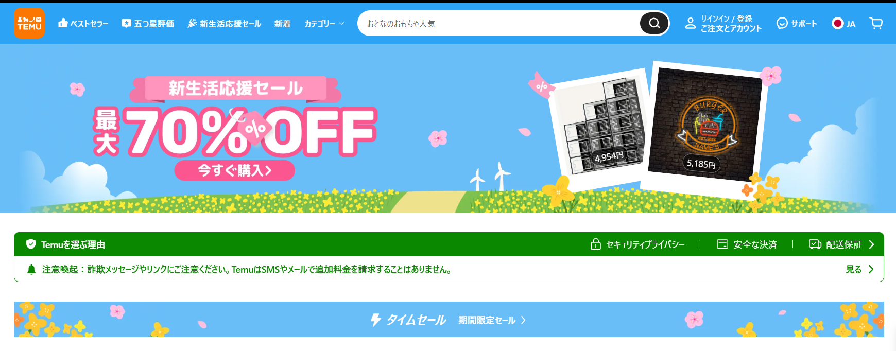Expand 配送保証 chevron arrow
This screenshot has width=896, height=351.
click(x=872, y=244)
